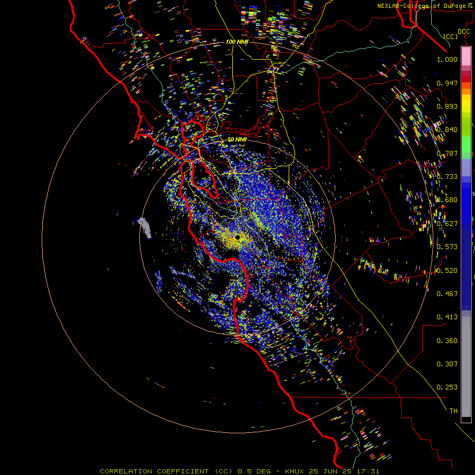Viewport: 475px width, 475px height.
Task: Click the 0.787 scale value
Action: [x=447, y=153]
